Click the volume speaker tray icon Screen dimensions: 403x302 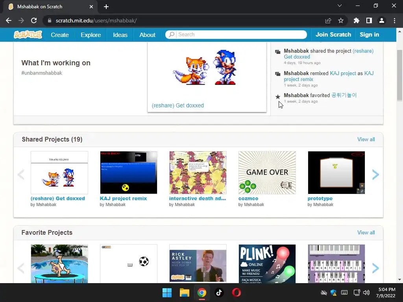point(366,293)
